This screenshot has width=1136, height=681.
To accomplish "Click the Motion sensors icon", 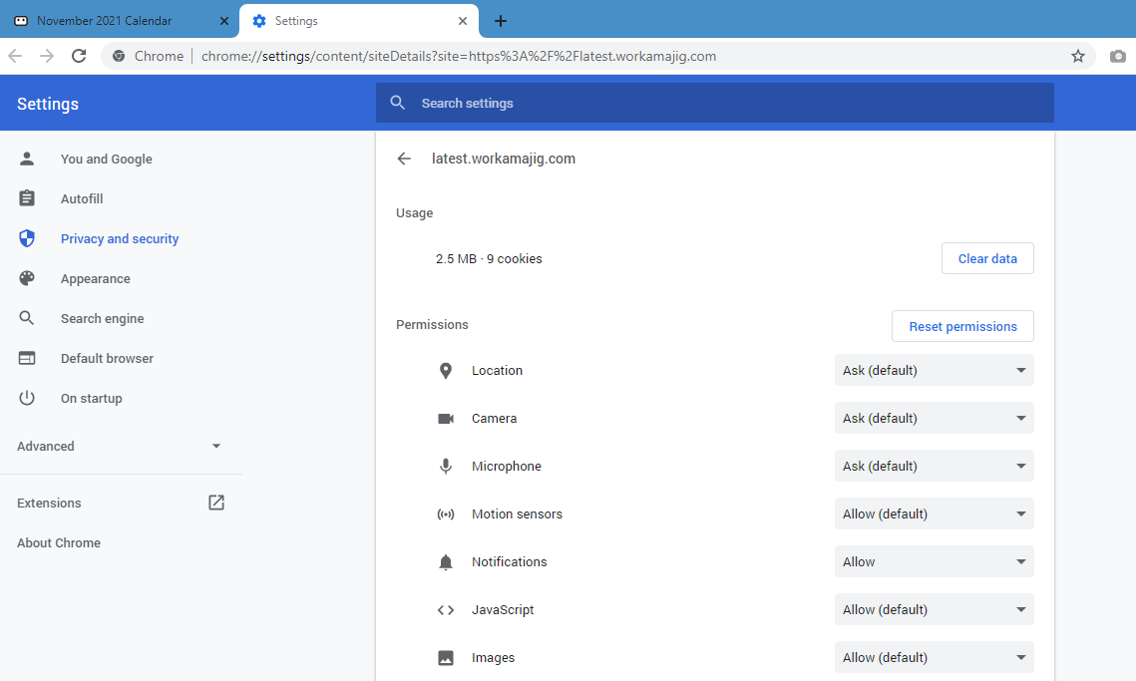I will pos(446,513).
